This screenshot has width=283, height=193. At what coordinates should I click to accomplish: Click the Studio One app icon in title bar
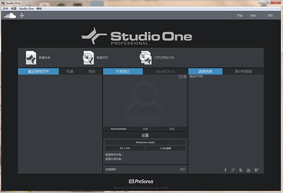pos(3,3)
